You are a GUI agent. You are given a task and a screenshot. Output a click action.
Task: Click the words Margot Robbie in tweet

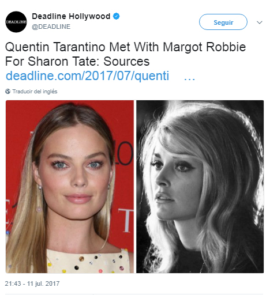pyautogui.click(x=204, y=47)
